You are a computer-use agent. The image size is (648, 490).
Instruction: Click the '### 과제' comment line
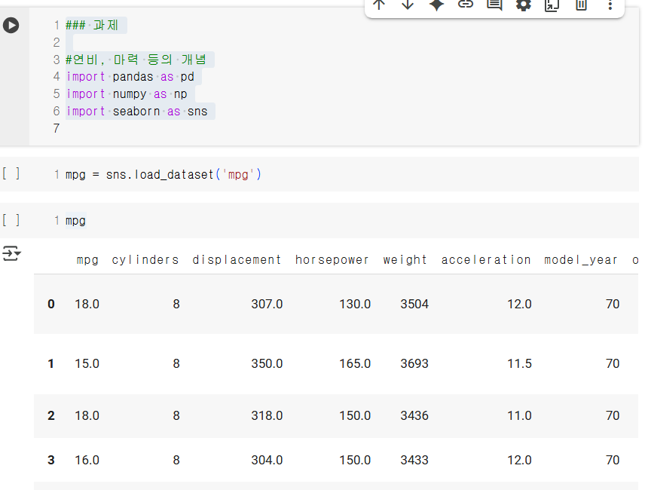92,25
